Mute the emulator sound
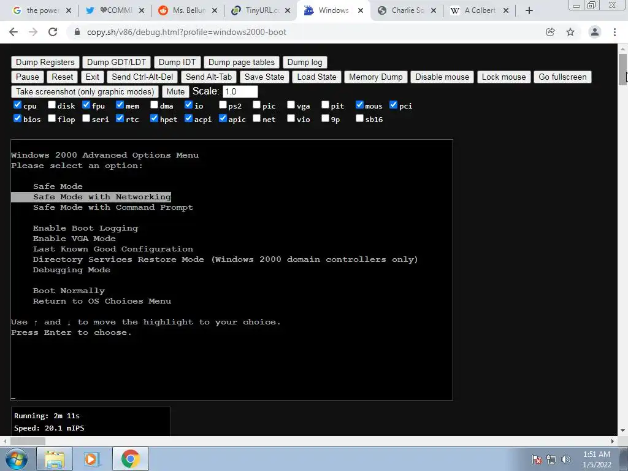The width and height of the screenshot is (628, 471). tap(175, 92)
